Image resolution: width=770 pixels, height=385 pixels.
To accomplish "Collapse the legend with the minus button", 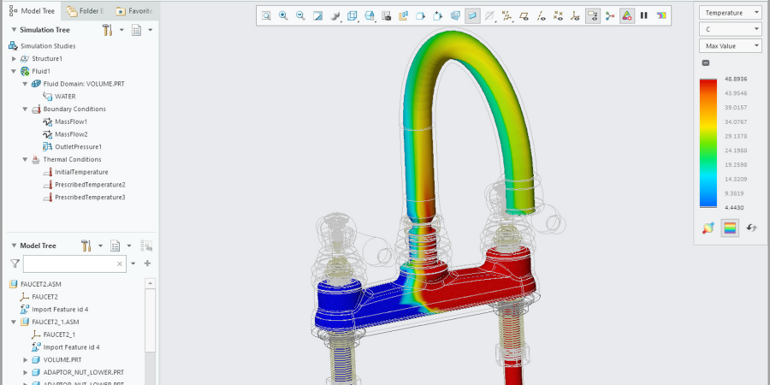I will point(705,63).
